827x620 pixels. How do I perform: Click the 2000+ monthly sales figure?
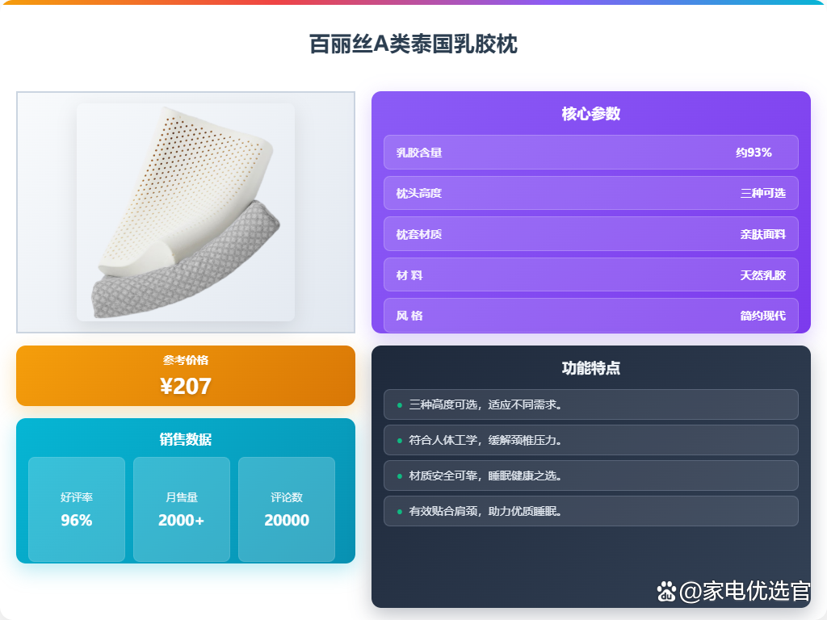click(182, 521)
